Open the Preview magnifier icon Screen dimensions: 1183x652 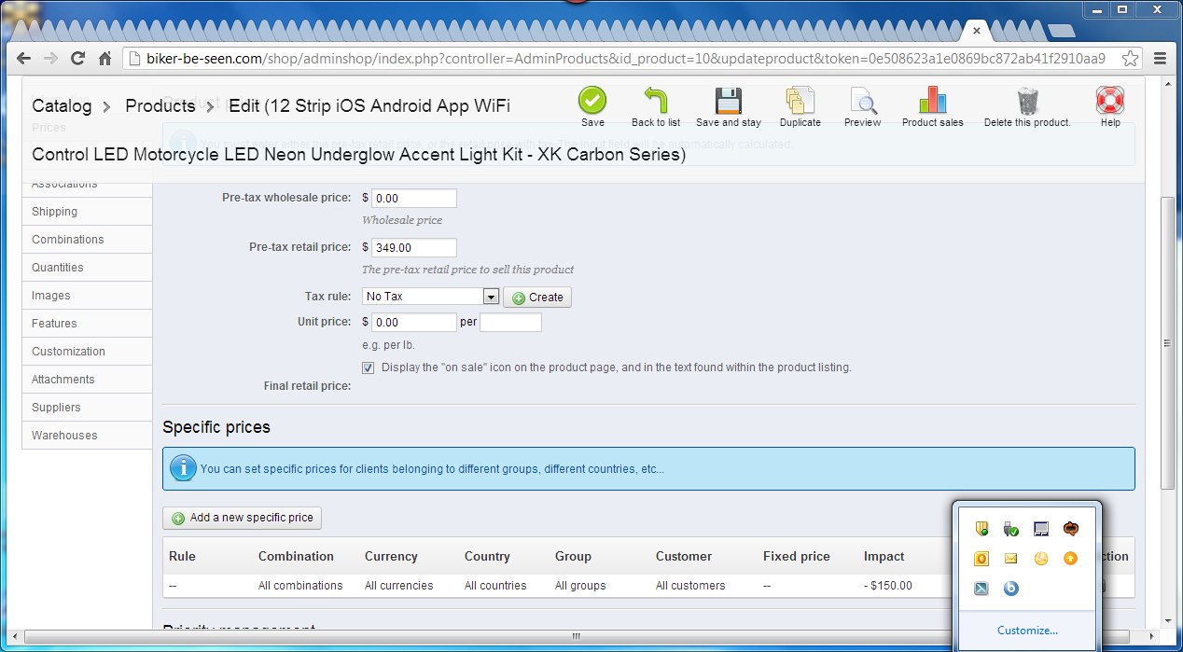(863, 100)
